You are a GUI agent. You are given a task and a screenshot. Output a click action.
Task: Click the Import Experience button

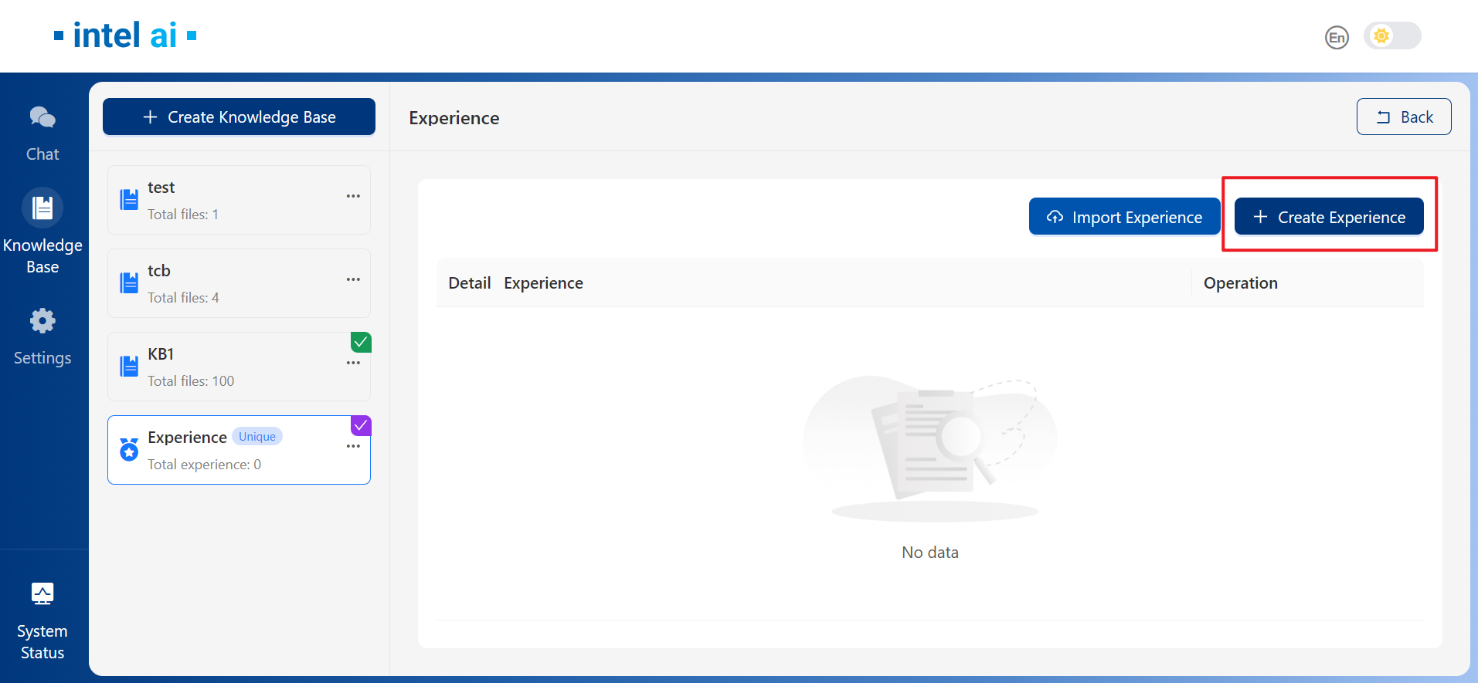1124,217
